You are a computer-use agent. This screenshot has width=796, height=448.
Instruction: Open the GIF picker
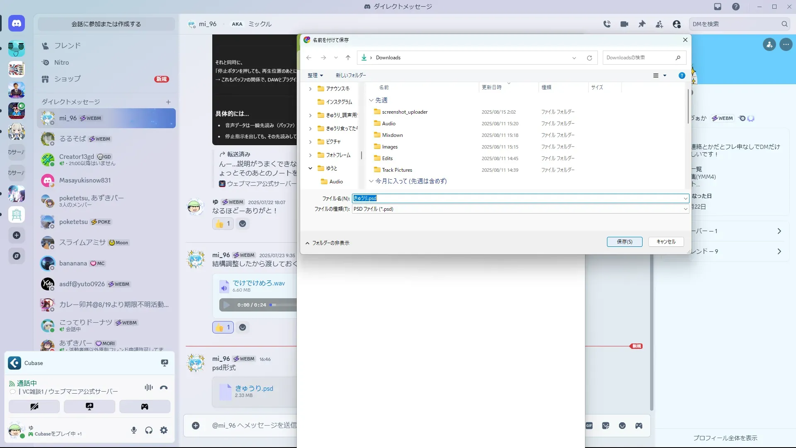(x=589, y=426)
